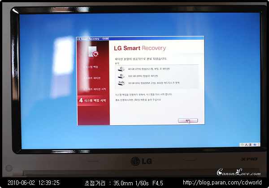Open the language bar options arrow
269x188 pixels.
[259, 145]
